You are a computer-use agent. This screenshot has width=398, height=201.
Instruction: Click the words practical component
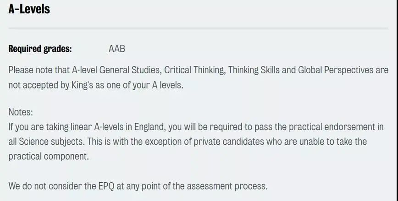49,157
